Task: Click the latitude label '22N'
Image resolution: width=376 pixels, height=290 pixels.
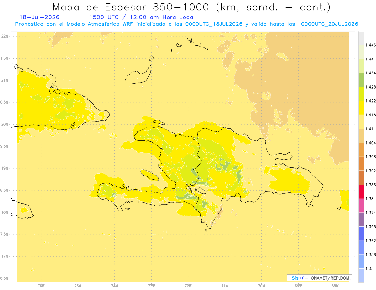Action: (x=5, y=36)
